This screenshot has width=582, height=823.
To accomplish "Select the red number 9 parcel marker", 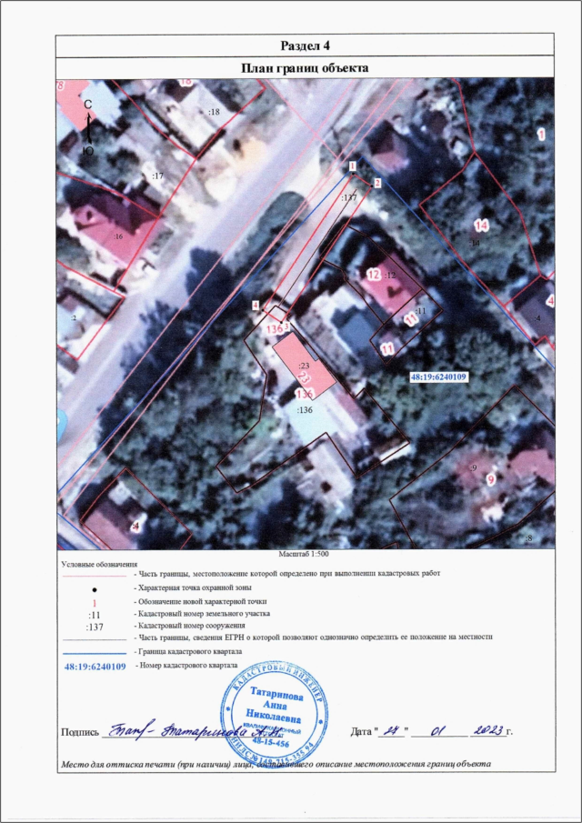I will pyautogui.click(x=489, y=479).
